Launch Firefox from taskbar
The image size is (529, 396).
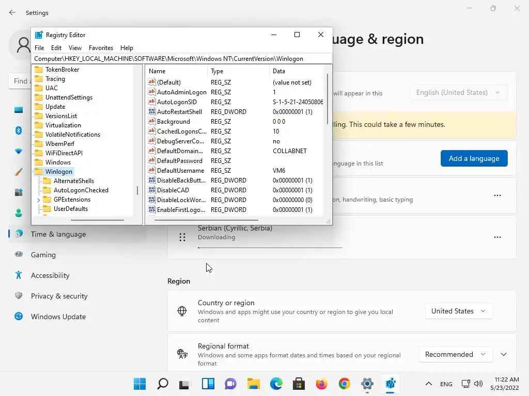pyautogui.click(x=321, y=384)
